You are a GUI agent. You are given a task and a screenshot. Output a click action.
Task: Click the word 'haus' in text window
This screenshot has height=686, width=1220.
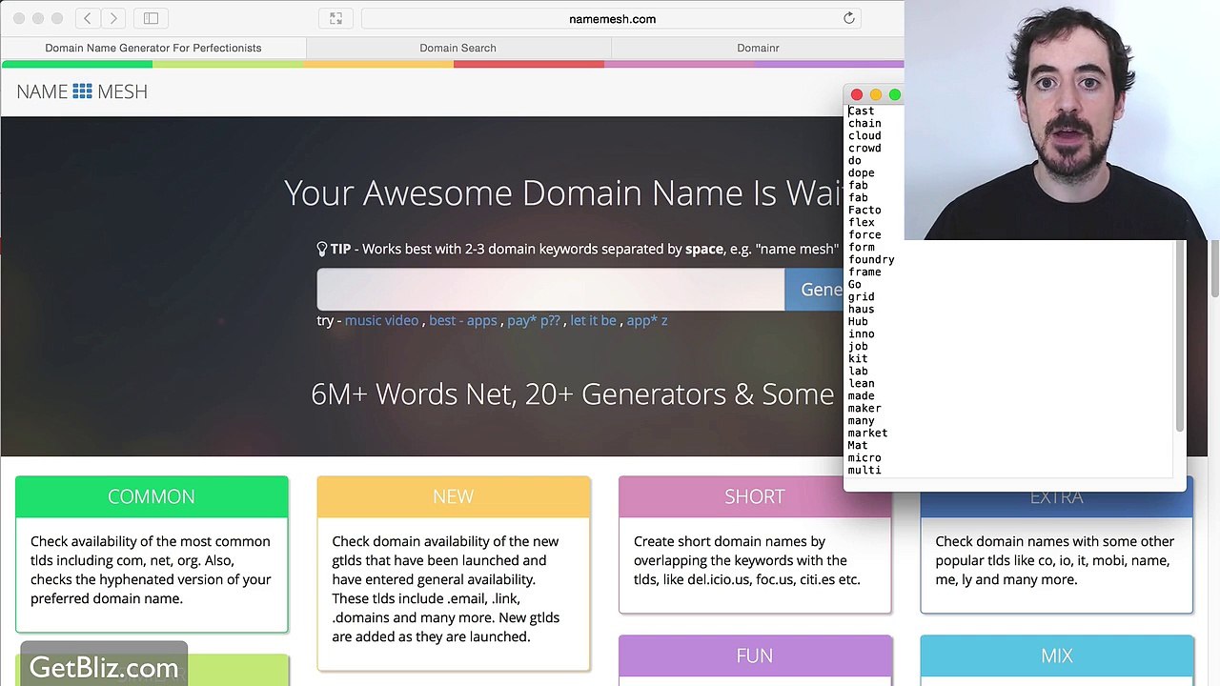pos(861,309)
